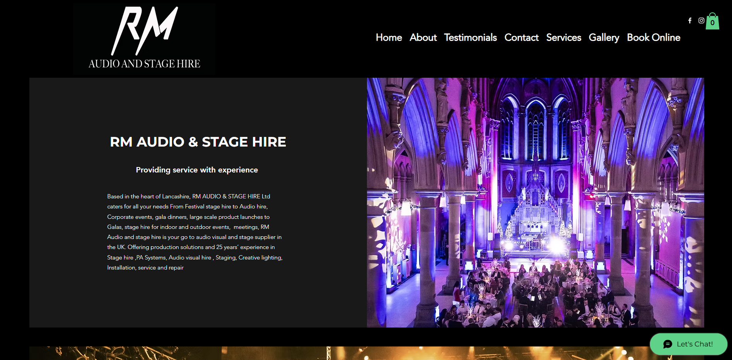Click the speech bubble chat icon
This screenshot has height=360, width=732.
coord(667,344)
